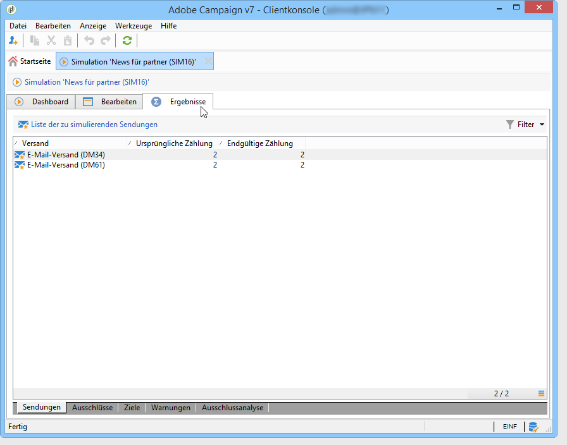Open the Warnungen bottom tab
This screenshot has height=445, width=567.
[x=171, y=408]
